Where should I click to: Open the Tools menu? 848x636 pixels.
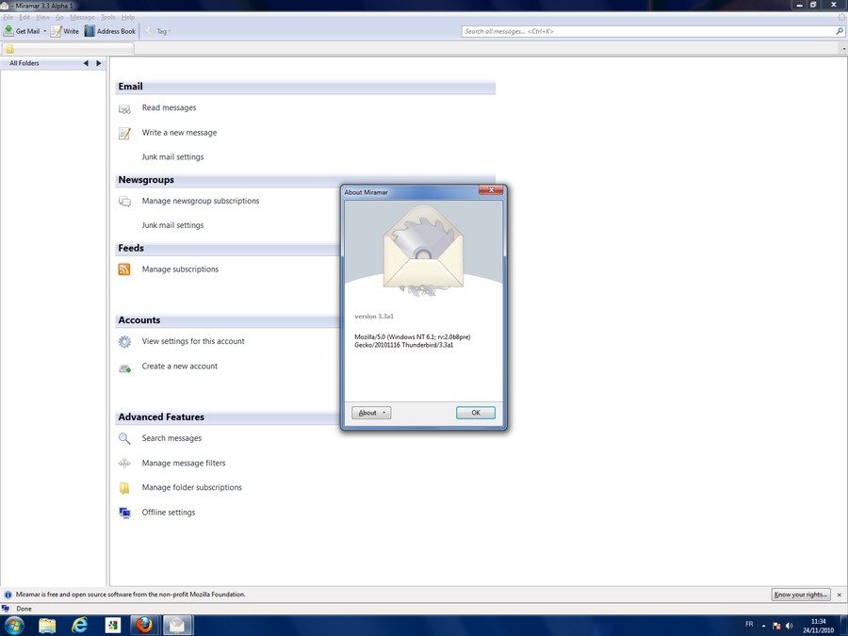tap(108, 17)
